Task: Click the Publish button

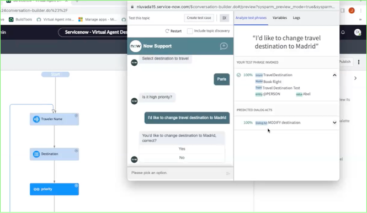Action: pos(345,62)
